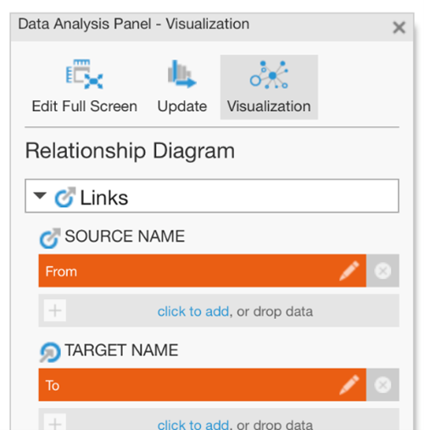
Task: Select the orange To data field
Action: [x=203, y=385]
